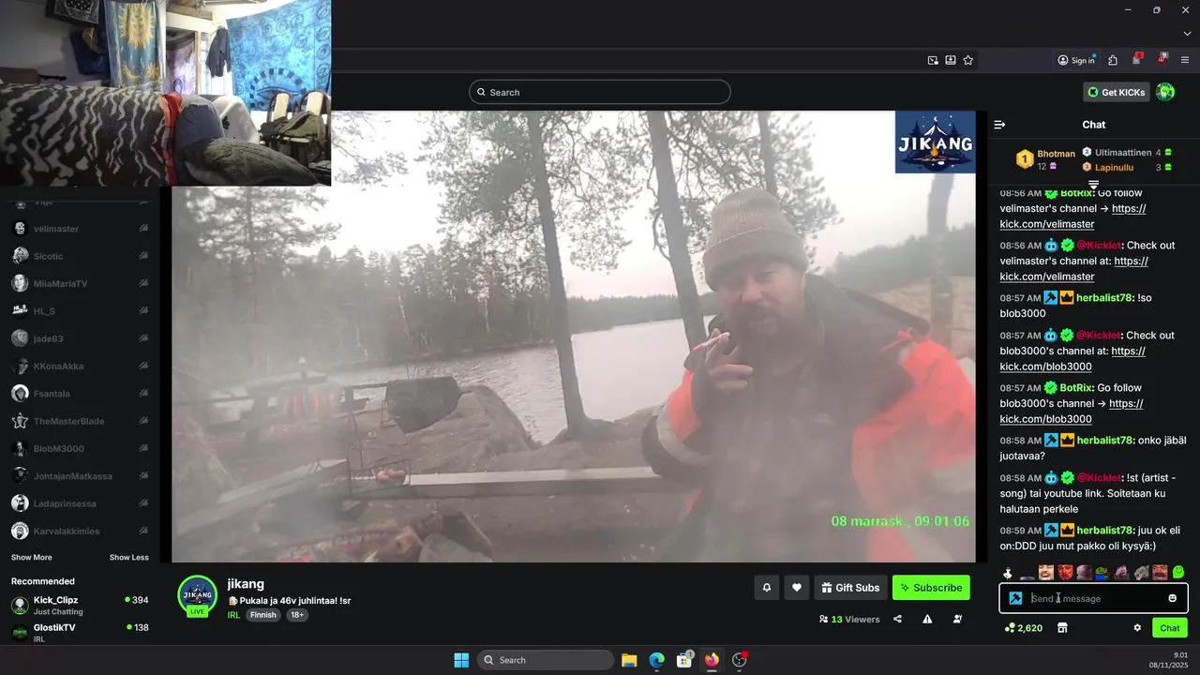The height and width of the screenshot is (675, 1200).
Task: Click Show Less in sidebar
Action: click(x=129, y=558)
